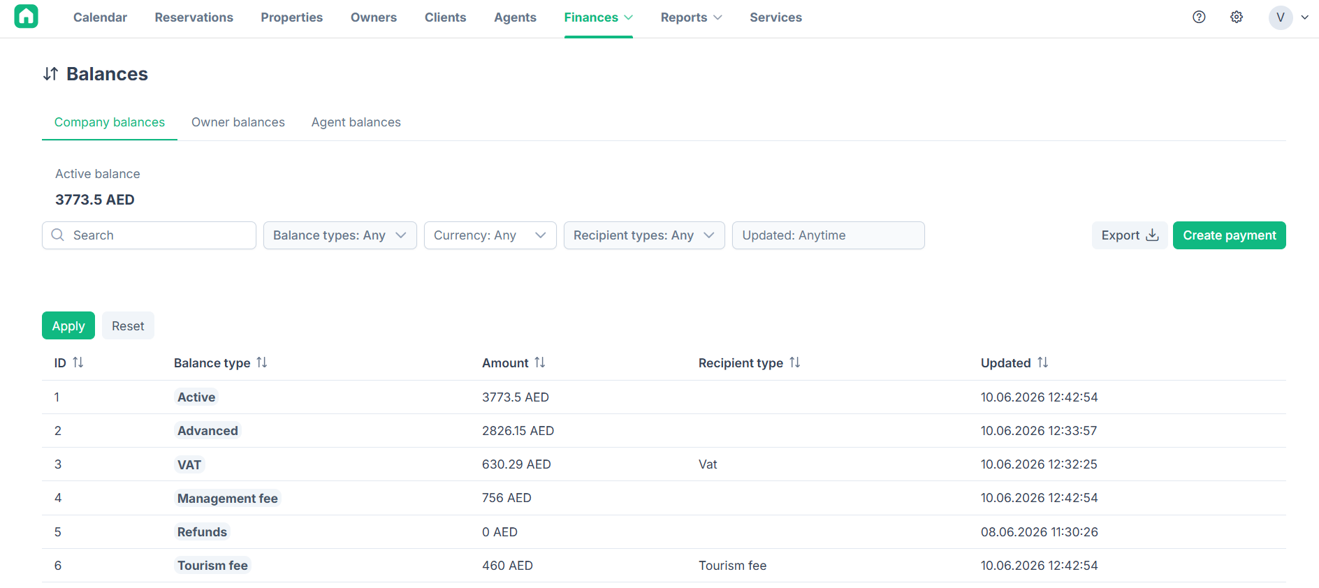This screenshot has height=588, width=1319.
Task: Apply the selected filters
Action: tap(68, 325)
